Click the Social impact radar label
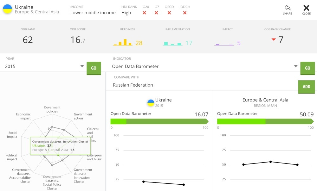317x191 pixels. [13, 135]
